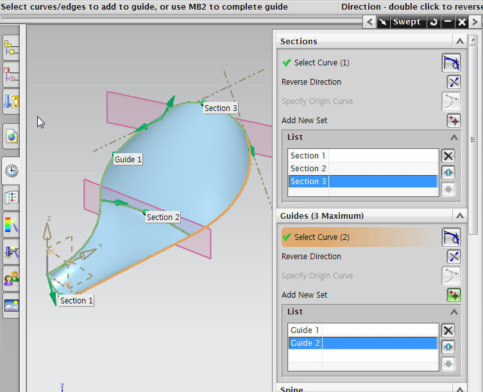Click the left arrow on the dialog title bar
The width and height of the screenshot is (483, 392).
tap(369, 22)
